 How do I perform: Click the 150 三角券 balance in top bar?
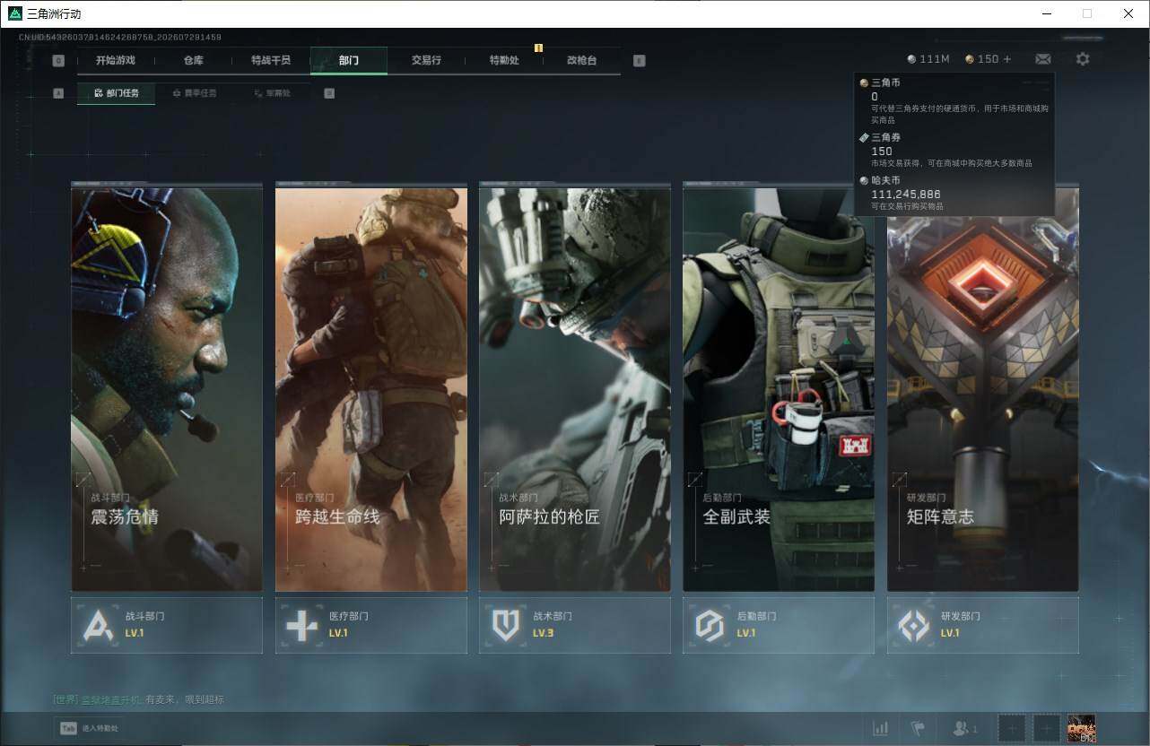coord(982,59)
